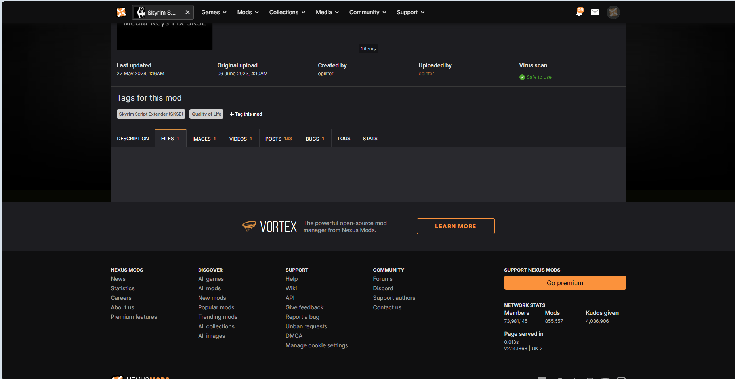
Task: Open the Discord footer link
Action: 383,288
